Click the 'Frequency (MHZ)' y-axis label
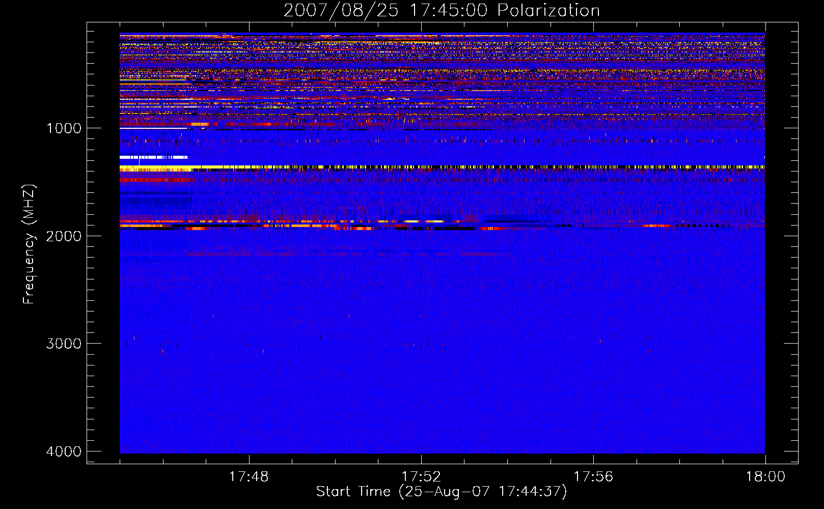 [x=29, y=244]
